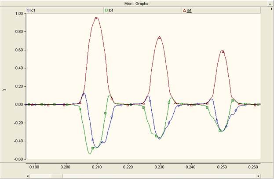This screenshot has width=274, height=179.
Task: Click the Main : Graphs title bar
Action: 136,4
